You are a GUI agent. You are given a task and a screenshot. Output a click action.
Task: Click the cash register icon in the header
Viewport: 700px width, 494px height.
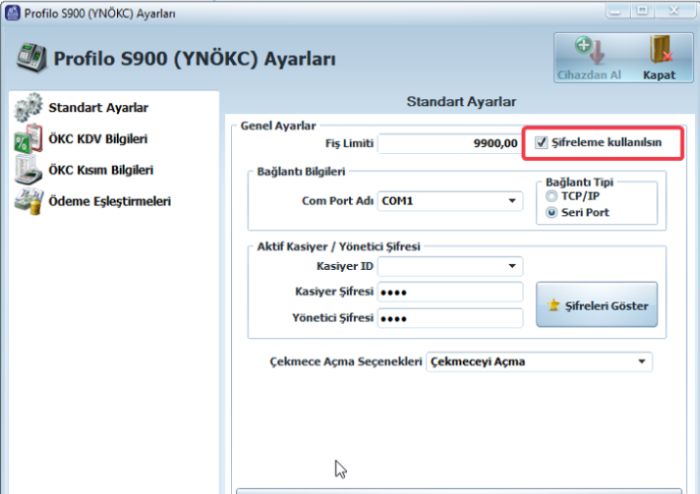point(31,57)
